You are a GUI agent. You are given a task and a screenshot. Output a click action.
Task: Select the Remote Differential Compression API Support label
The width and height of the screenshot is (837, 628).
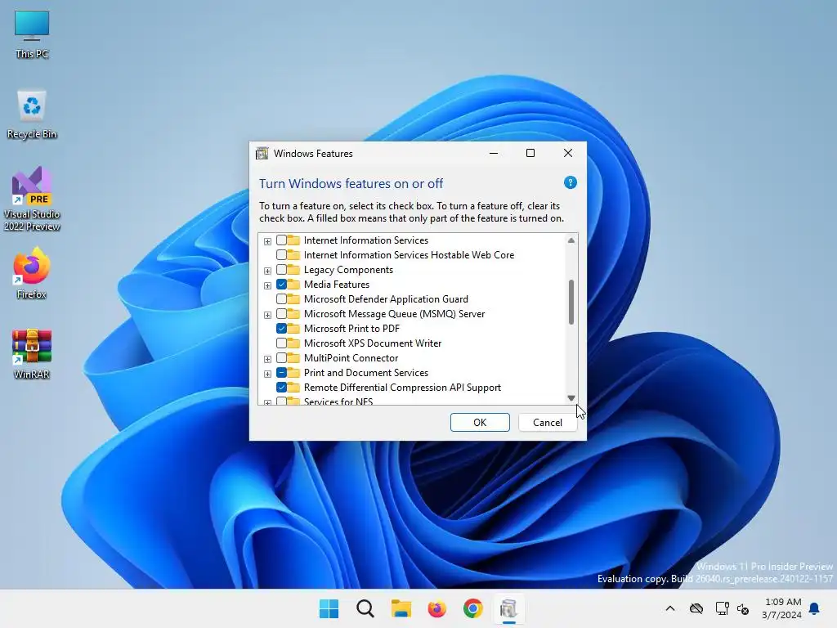point(402,387)
